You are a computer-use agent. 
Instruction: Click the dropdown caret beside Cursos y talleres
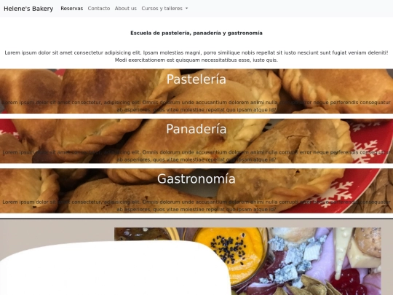tap(186, 9)
